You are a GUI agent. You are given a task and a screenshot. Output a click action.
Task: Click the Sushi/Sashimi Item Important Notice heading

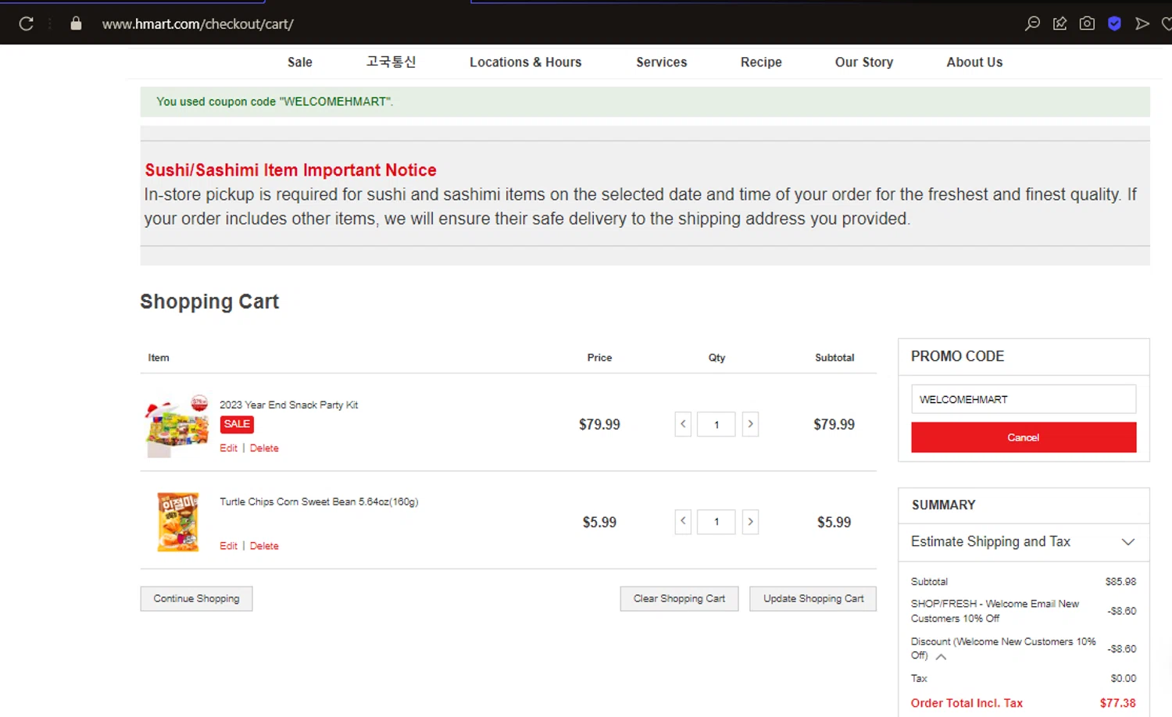(x=291, y=170)
